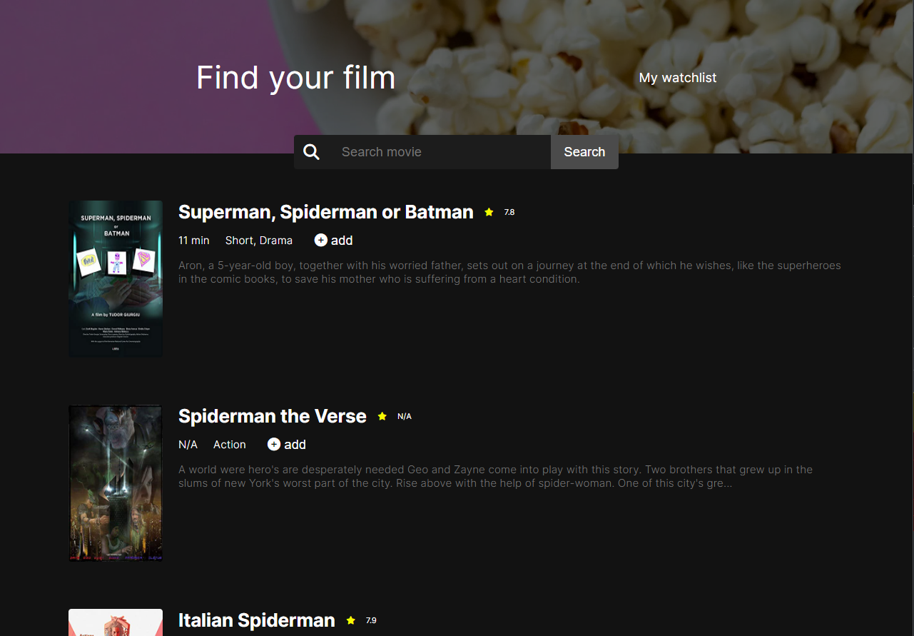
Task: Open the Spiderman the Verse poster
Action: coord(116,483)
